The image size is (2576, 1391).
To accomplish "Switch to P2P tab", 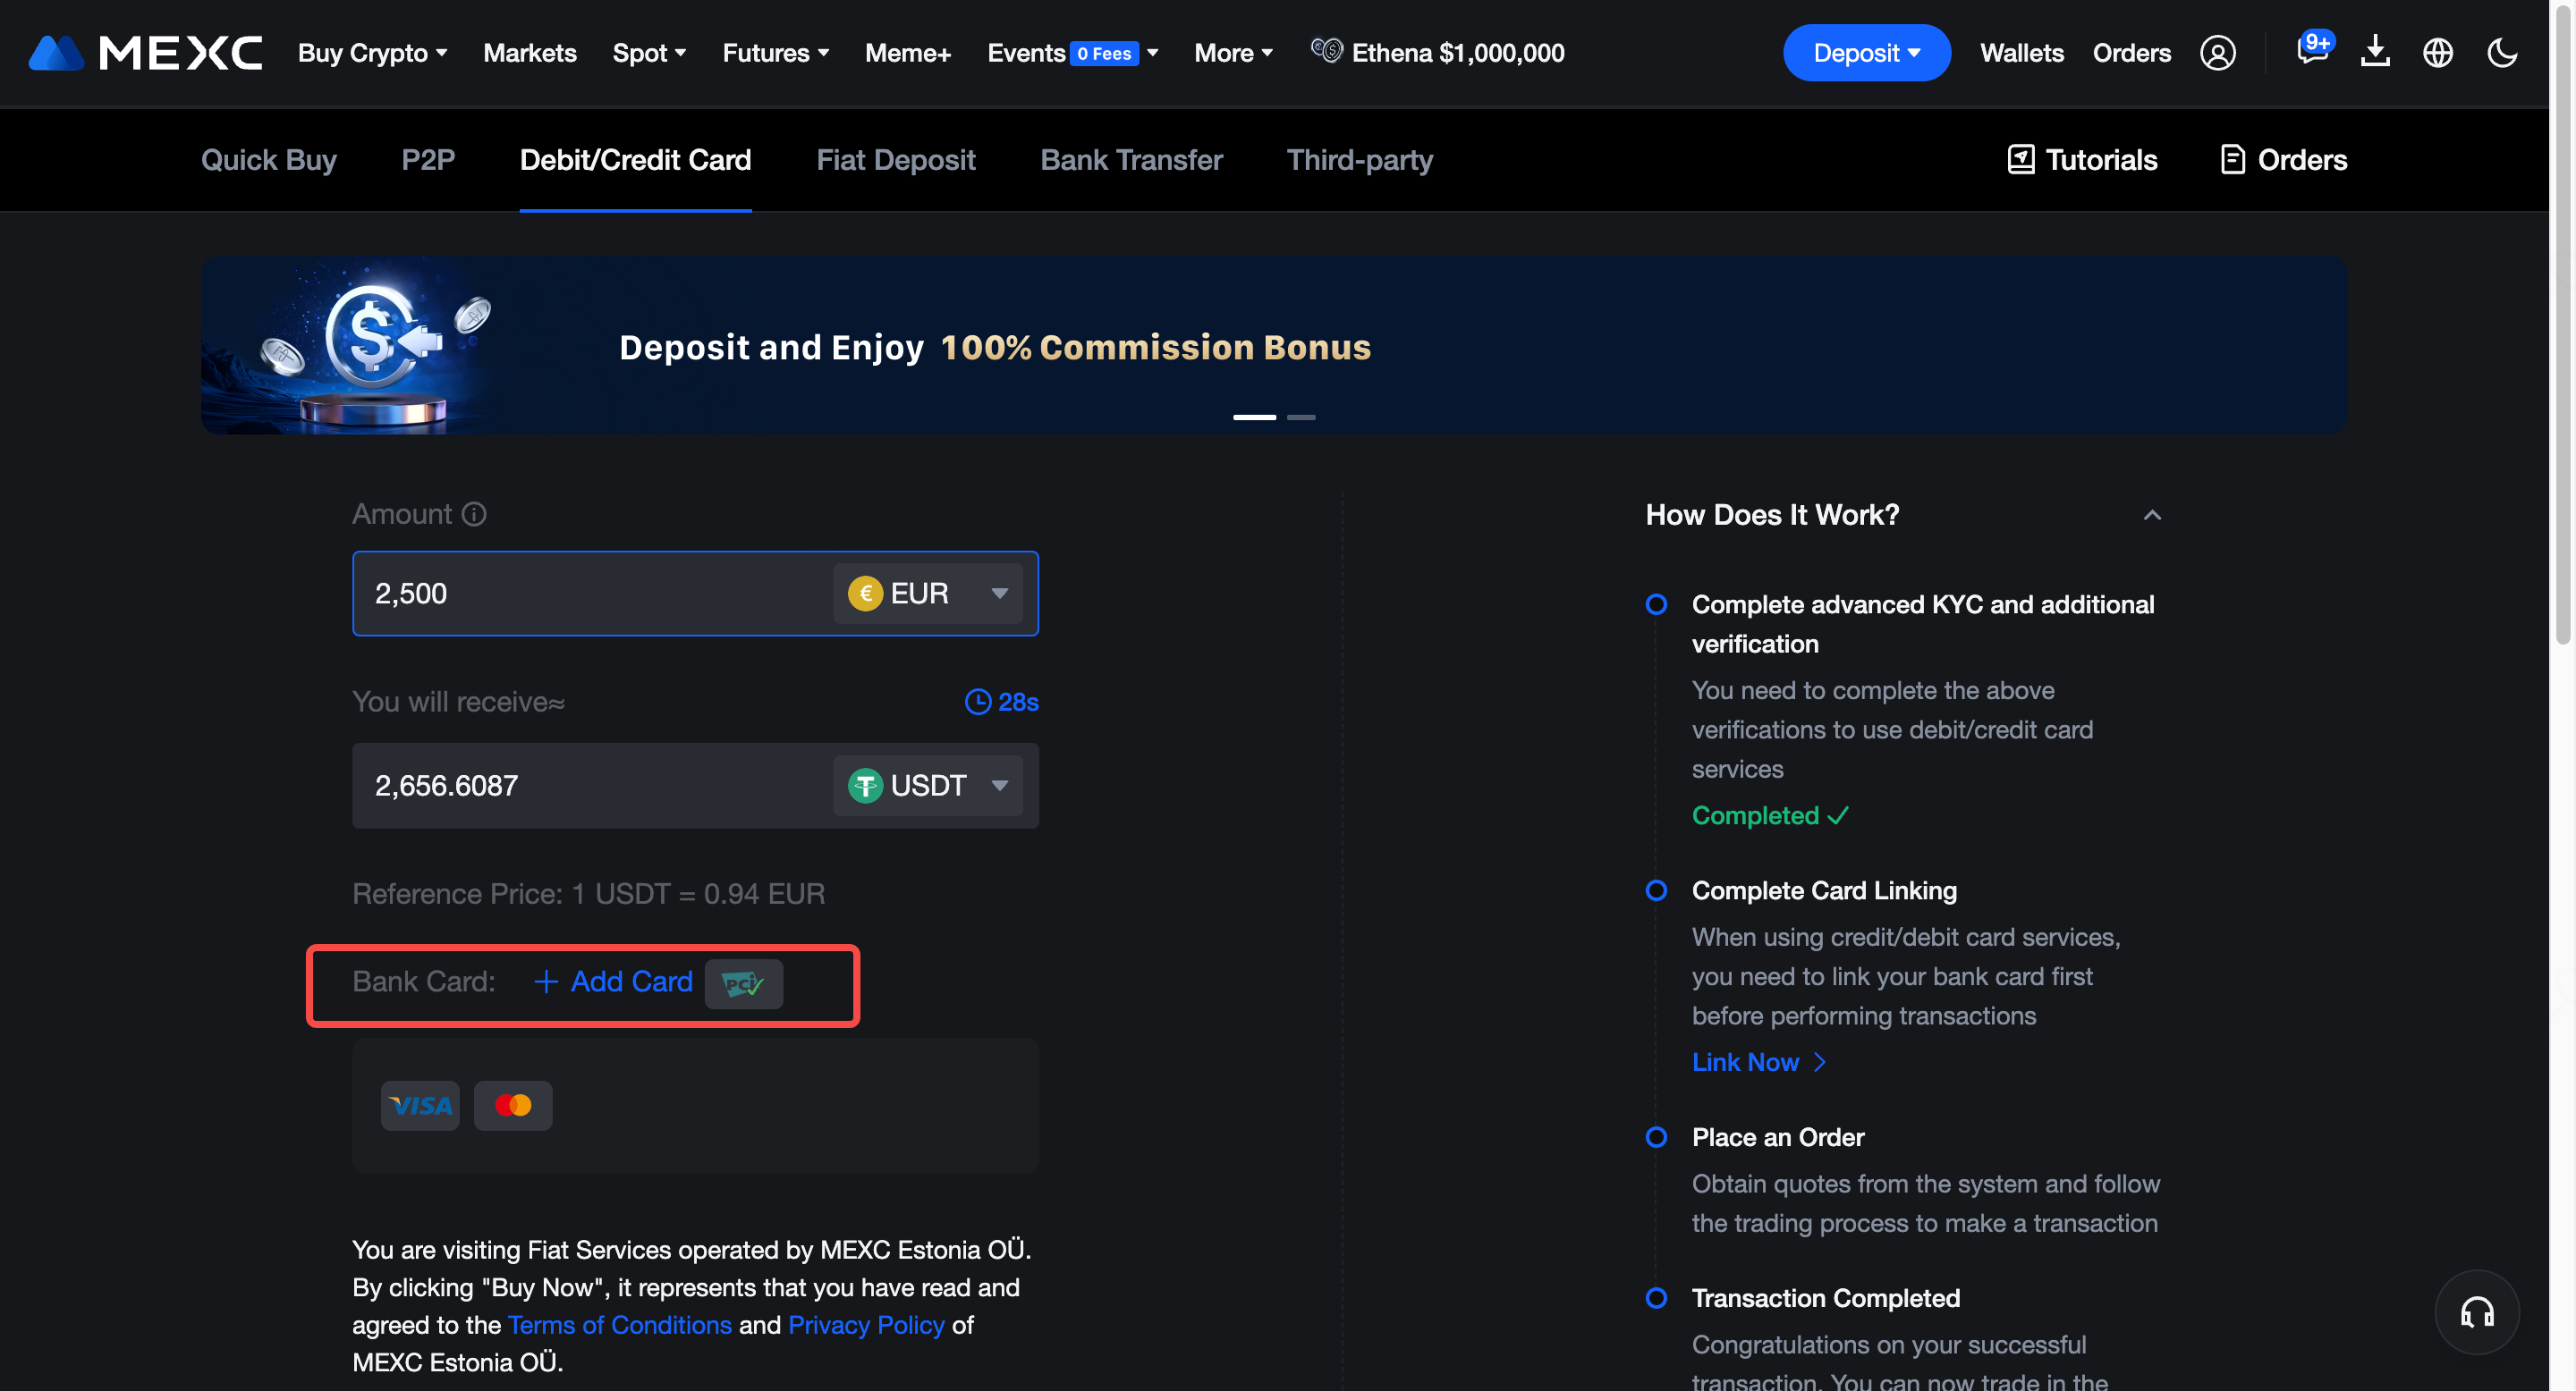I will (428, 160).
